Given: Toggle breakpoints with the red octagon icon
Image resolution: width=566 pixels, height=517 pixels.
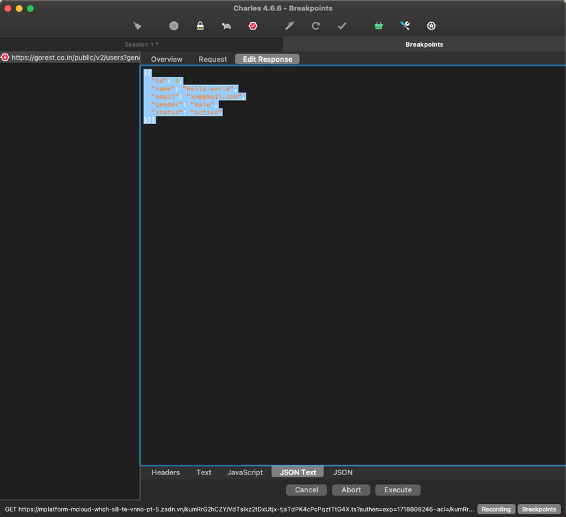Looking at the screenshot, I should pyautogui.click(x=253, y=25).
